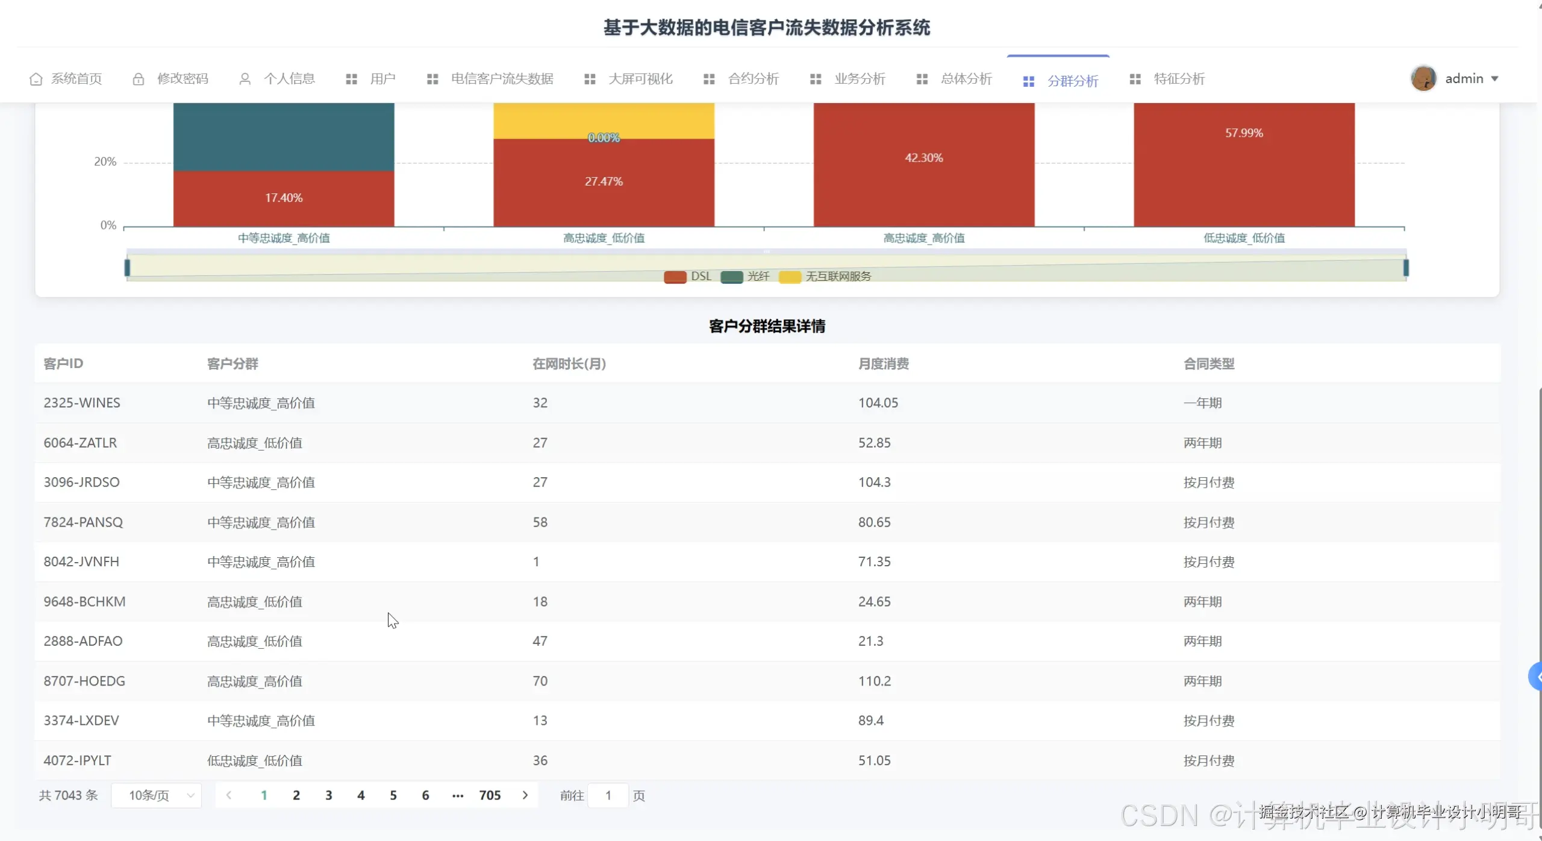Click the grid icon beside 用户
This screenshot has width=1542, height=841.
click(351, 79)
